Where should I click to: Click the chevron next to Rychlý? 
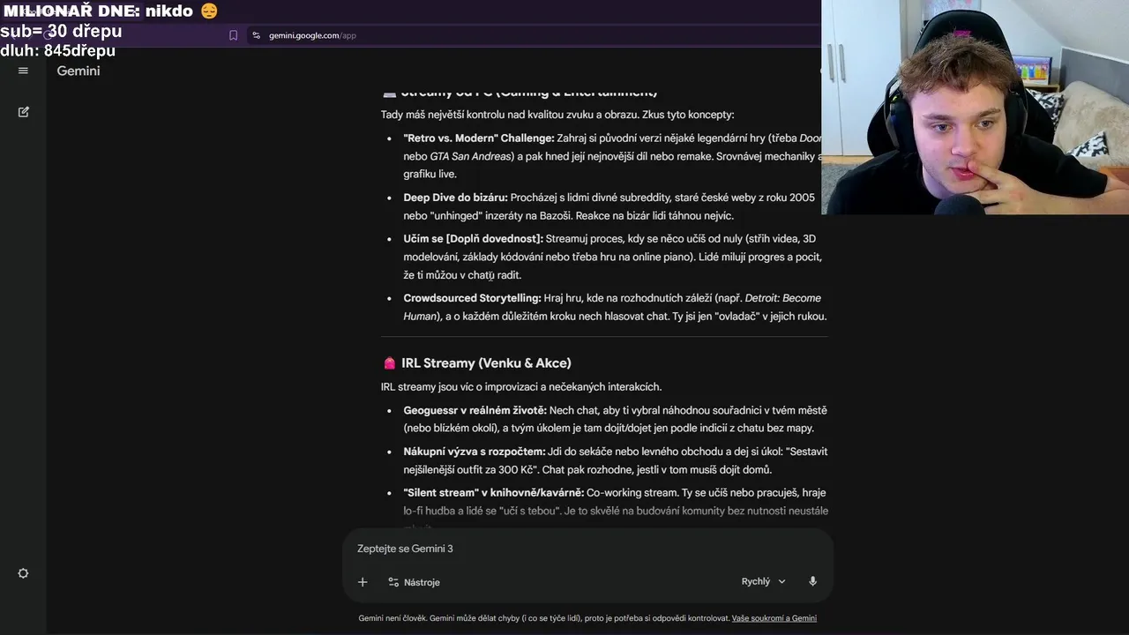pos(781,582)
